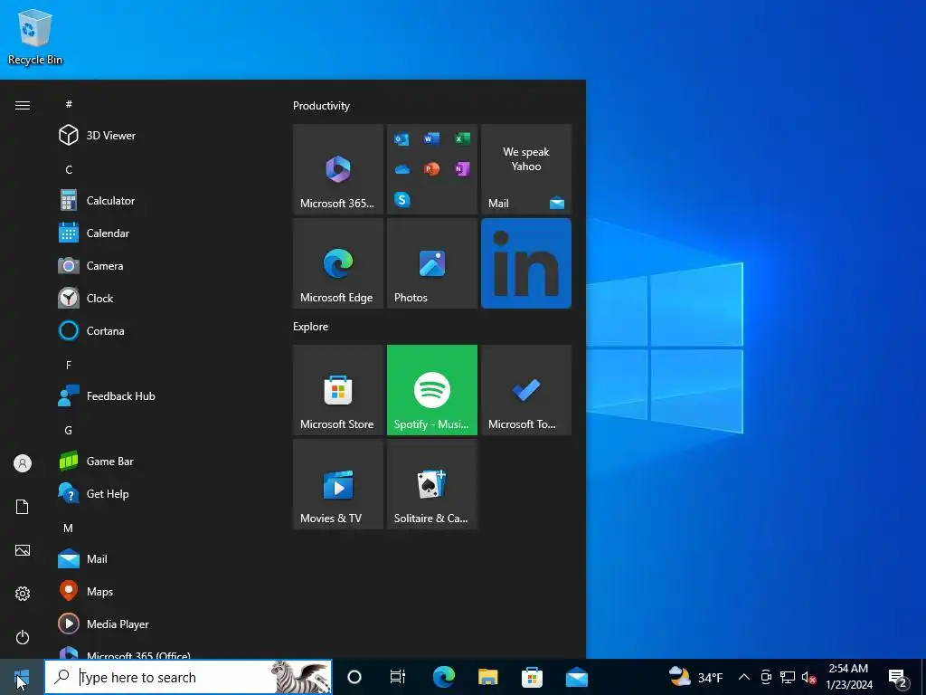Open the weather widget showing 34°F

(x=695, y=677)
